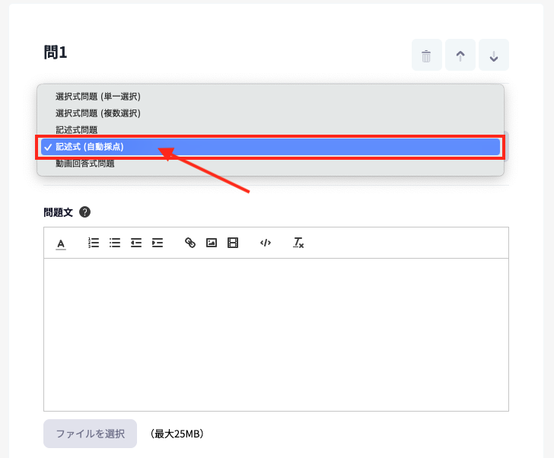The image size is (554, 458).
Task: Insert a code block
Action: click(x=266, y=243)
